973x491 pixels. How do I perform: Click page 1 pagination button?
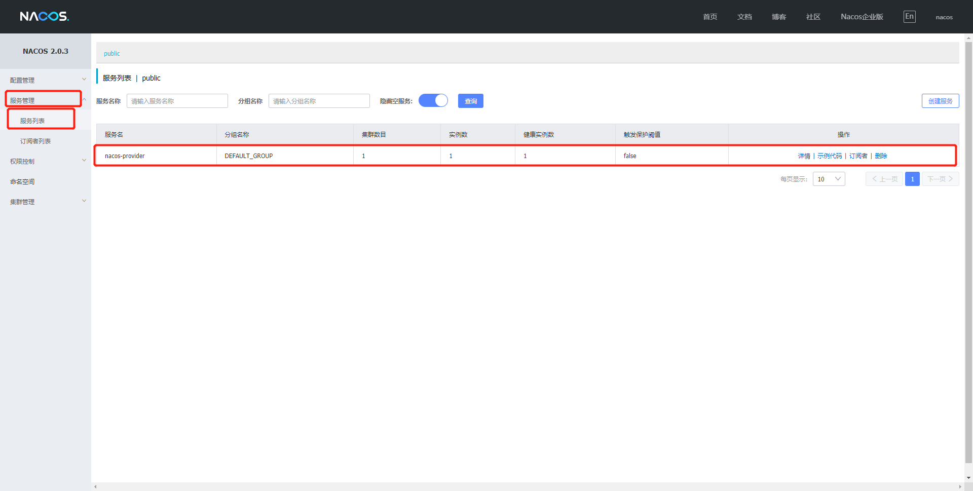(x=912, y=179)
